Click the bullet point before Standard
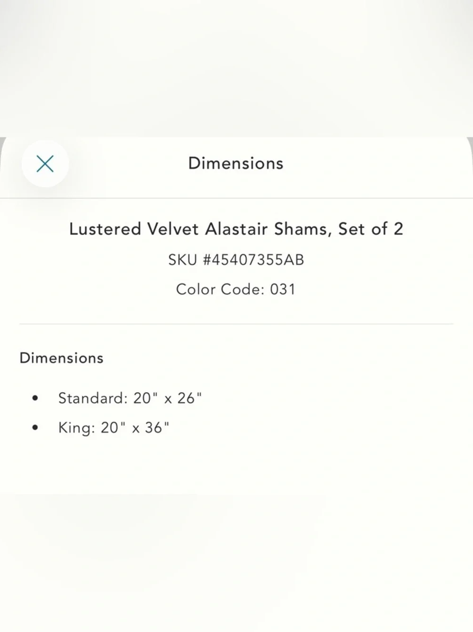 click(35, 398)
